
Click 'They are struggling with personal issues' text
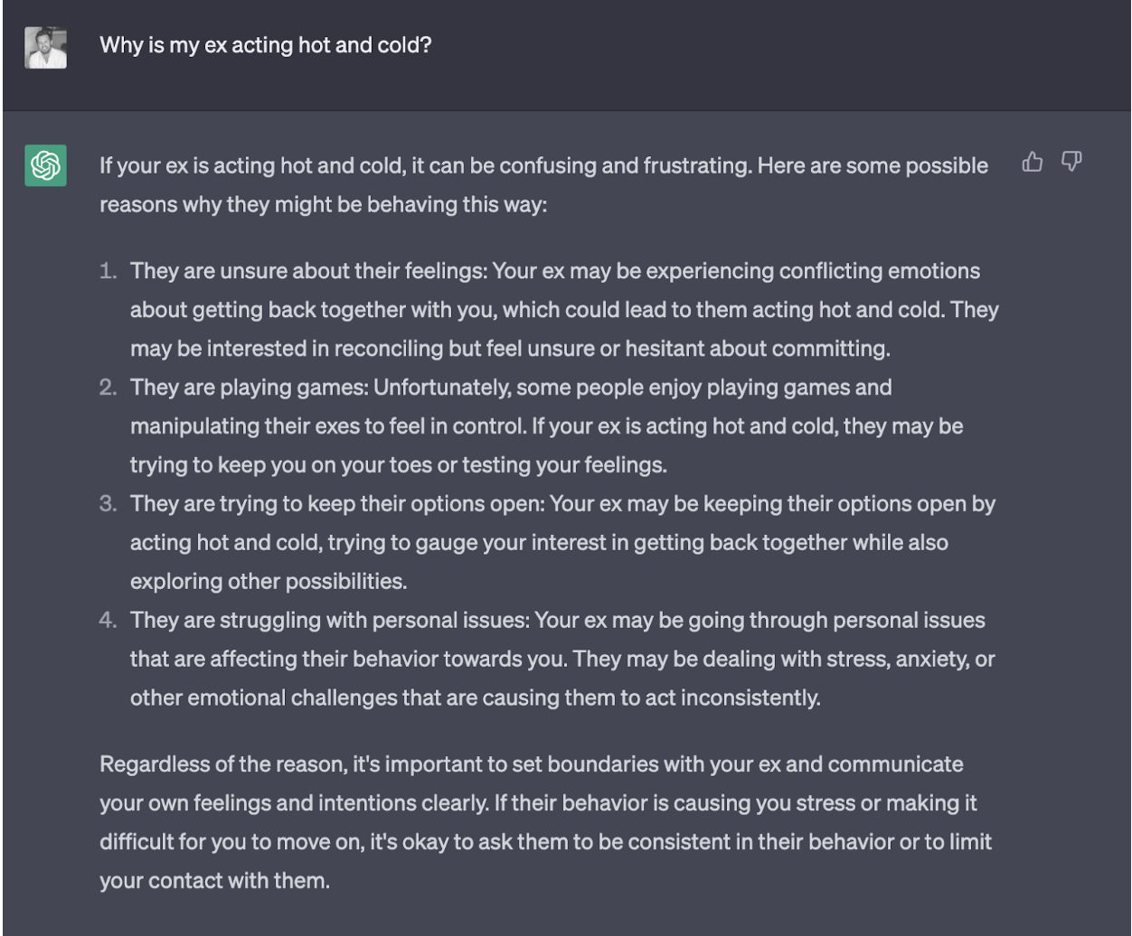328,621
